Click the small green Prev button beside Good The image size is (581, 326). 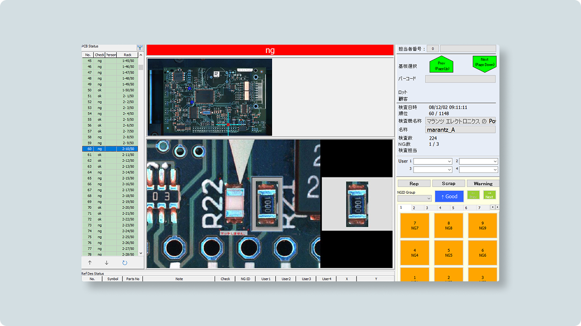point(473,195)
